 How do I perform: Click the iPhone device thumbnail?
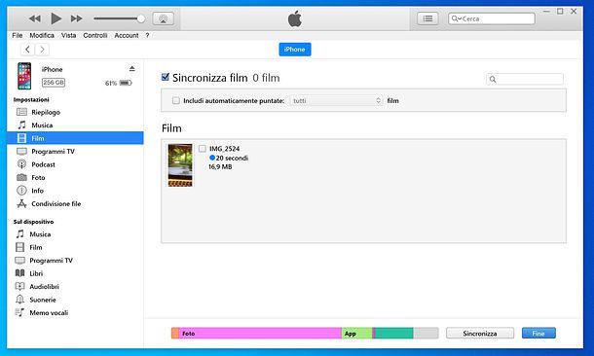tap(24, 76)
